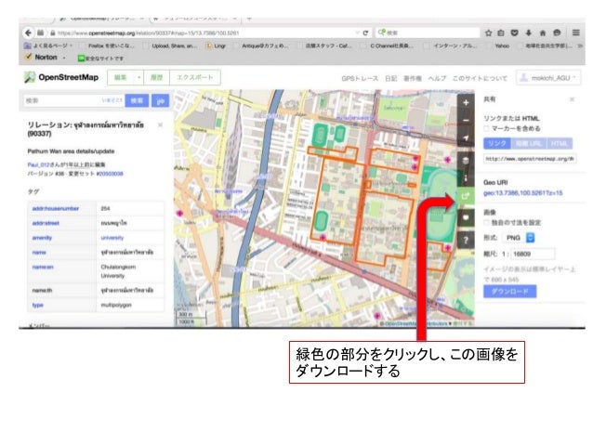This screenshot has width=593, height=445.
Task: Show my location with the arrow control
Action: 466,138
